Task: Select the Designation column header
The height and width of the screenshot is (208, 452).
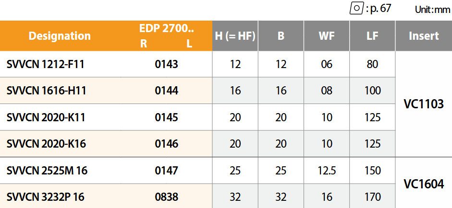Action: point(60,36)
